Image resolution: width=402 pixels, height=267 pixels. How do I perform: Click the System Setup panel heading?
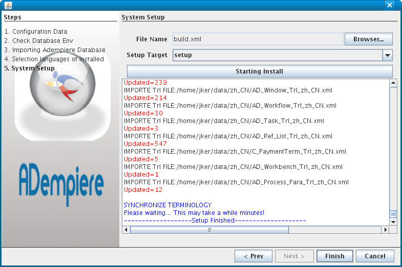click(143, 17)
